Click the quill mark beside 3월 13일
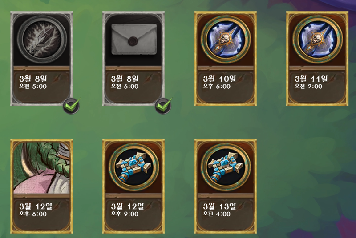 pyautogui.click(x=241, y=206)
